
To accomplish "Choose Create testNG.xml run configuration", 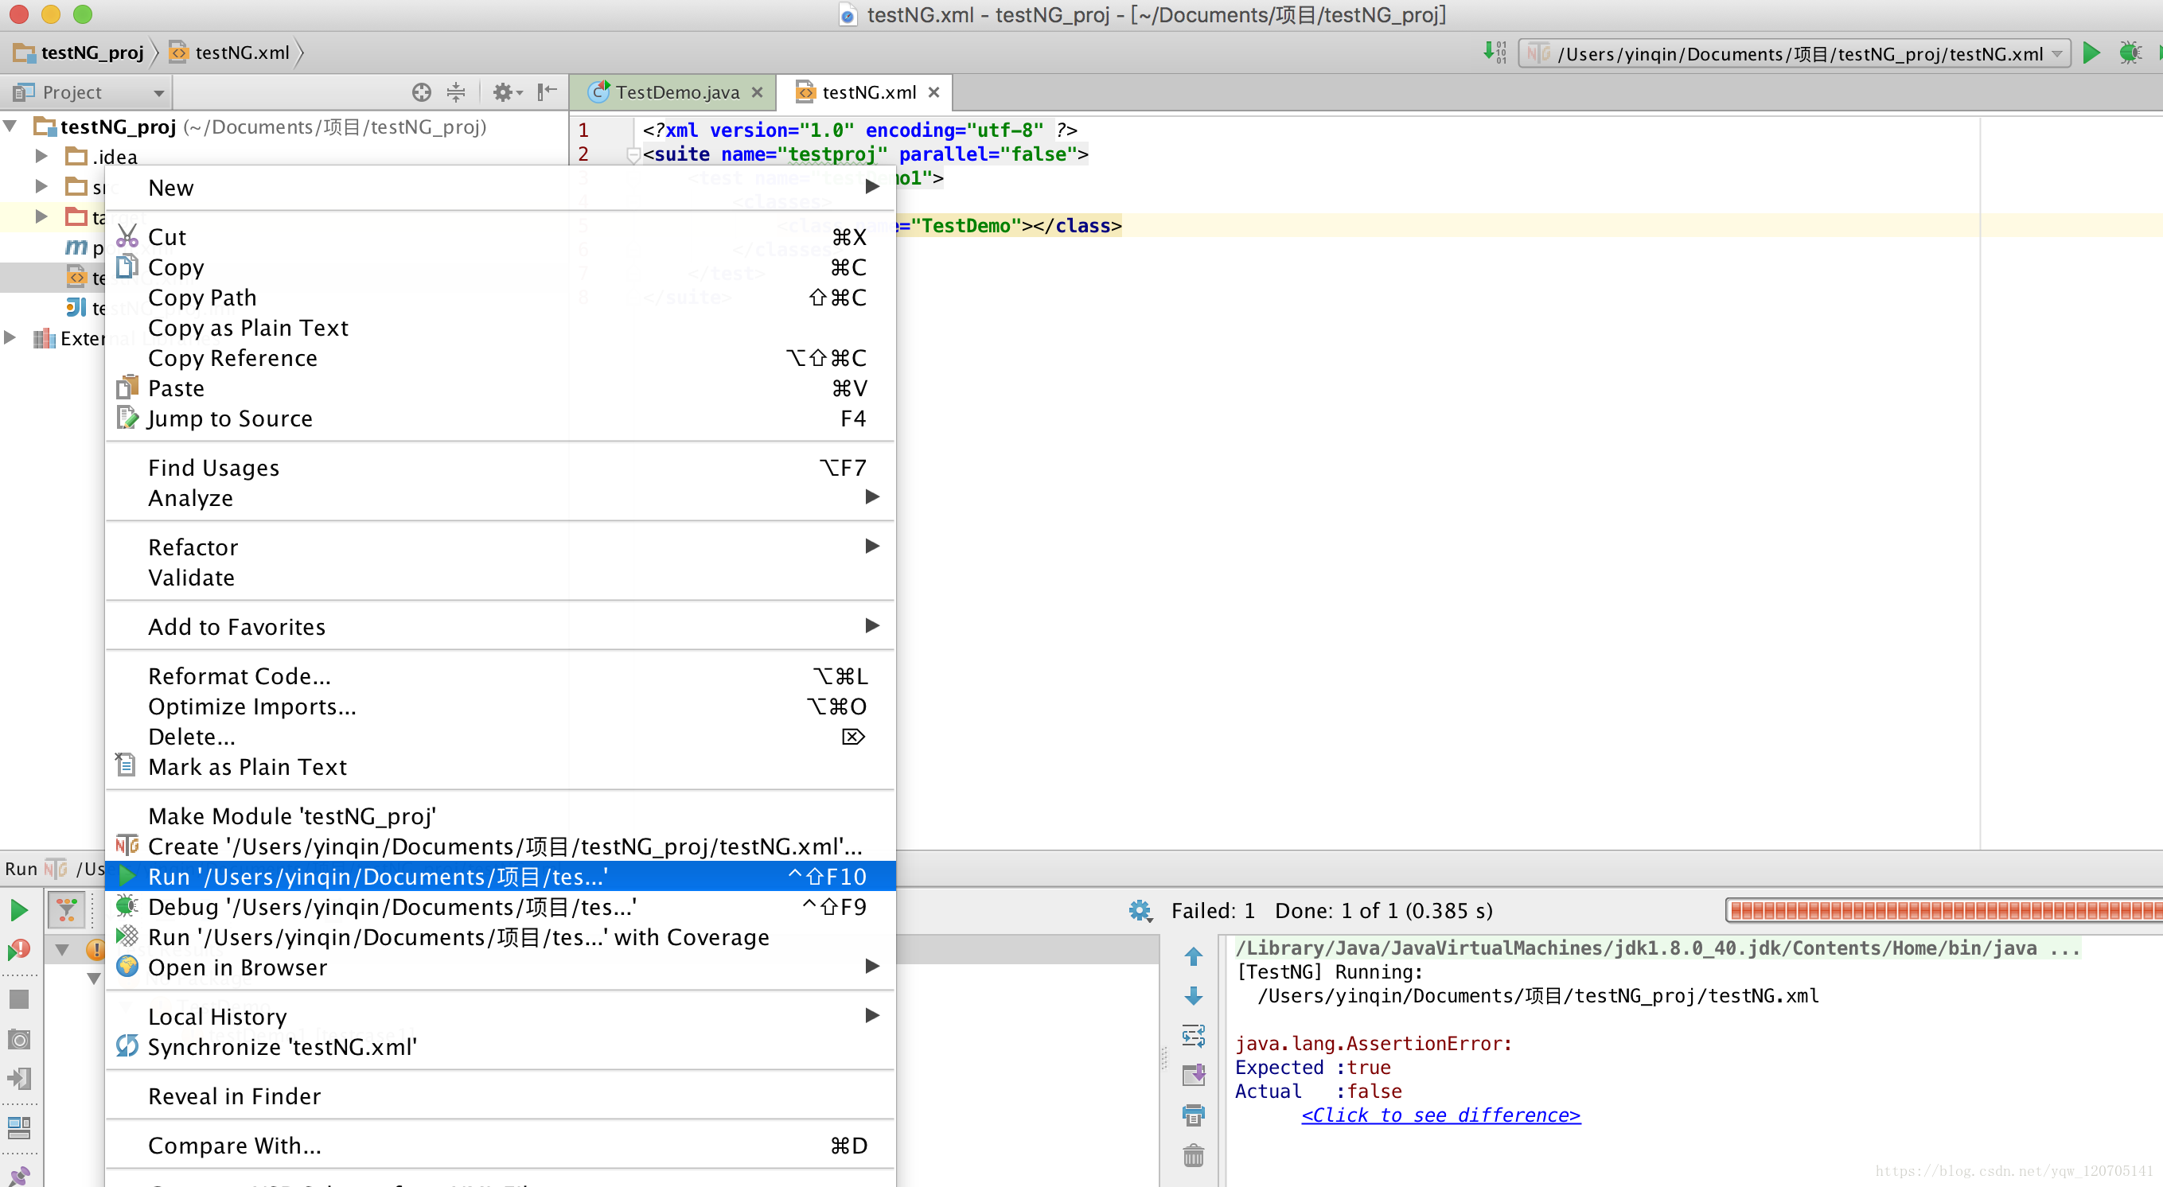I will click(501, 846).
